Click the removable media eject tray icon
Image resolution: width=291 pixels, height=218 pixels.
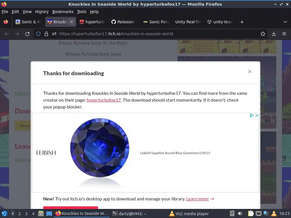point(232,213)
